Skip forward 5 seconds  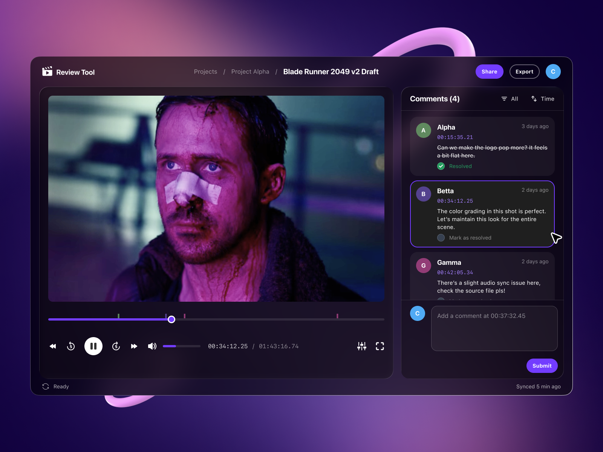tap(116, 346)
